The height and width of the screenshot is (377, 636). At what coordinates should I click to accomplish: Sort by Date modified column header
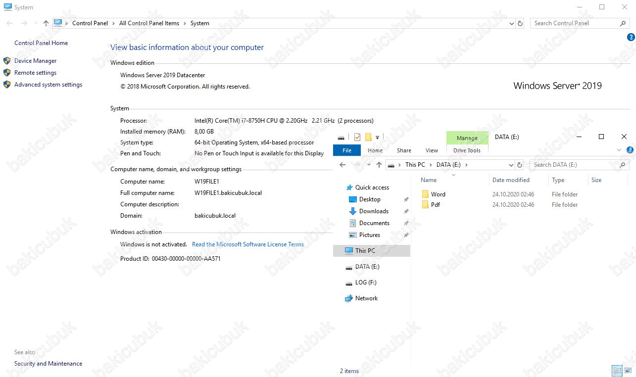511,180
